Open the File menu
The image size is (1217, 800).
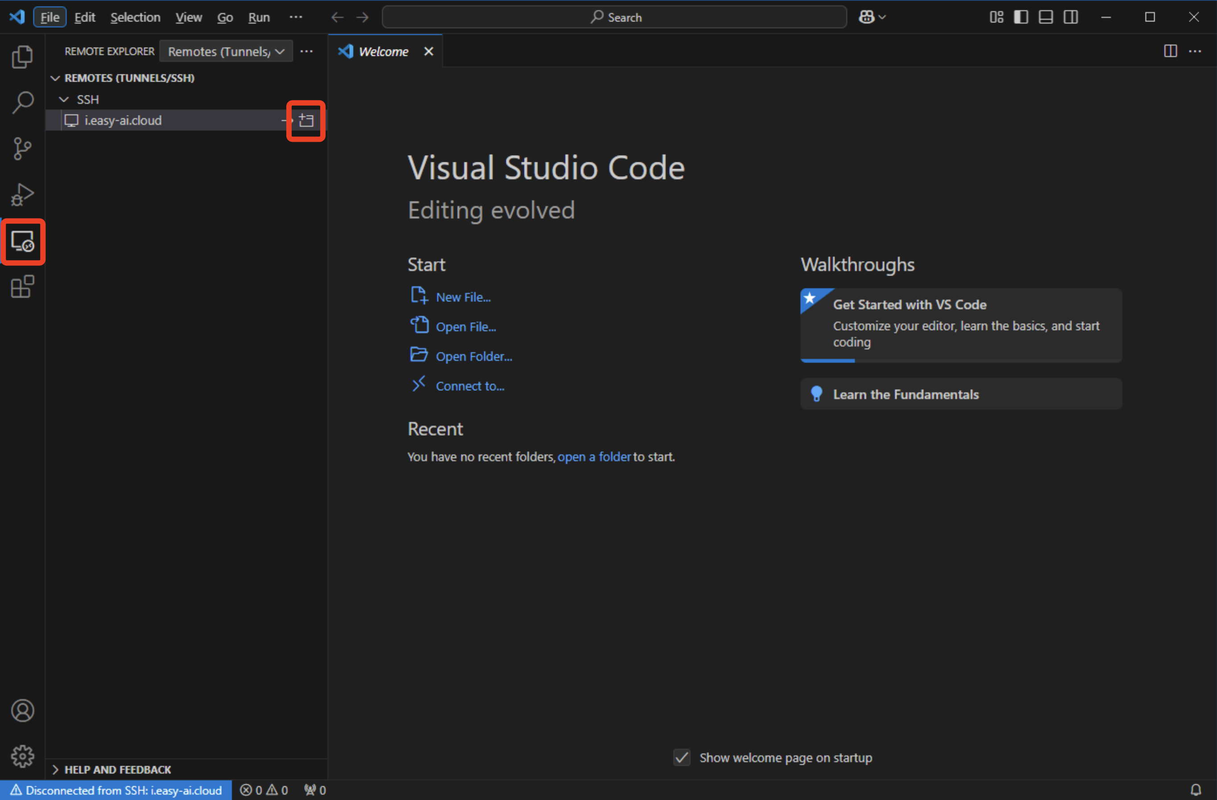click(x=50, y=17)
